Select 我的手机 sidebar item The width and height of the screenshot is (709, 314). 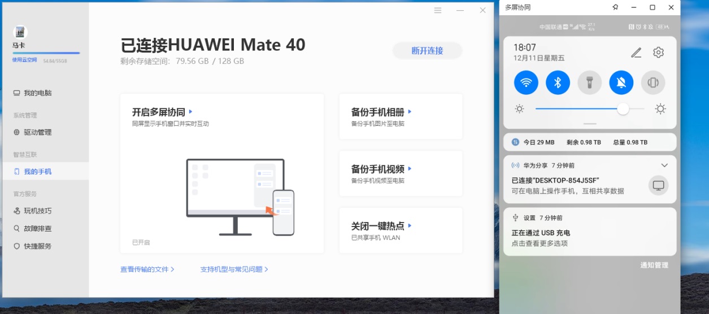point(45,171)
